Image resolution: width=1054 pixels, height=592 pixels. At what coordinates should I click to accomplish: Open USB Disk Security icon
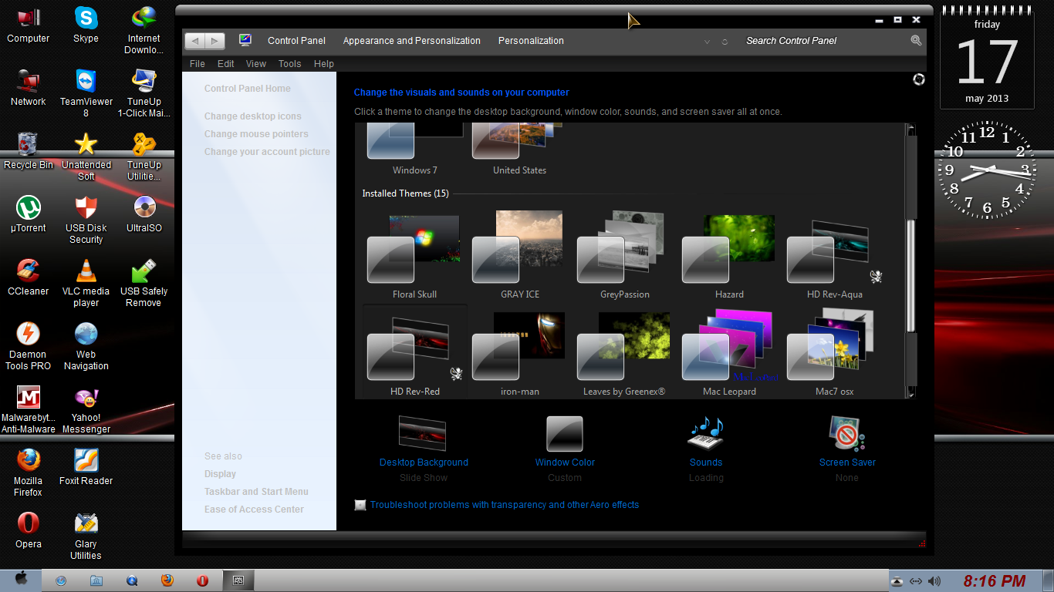pyautogui.click(x=86, y=220)
